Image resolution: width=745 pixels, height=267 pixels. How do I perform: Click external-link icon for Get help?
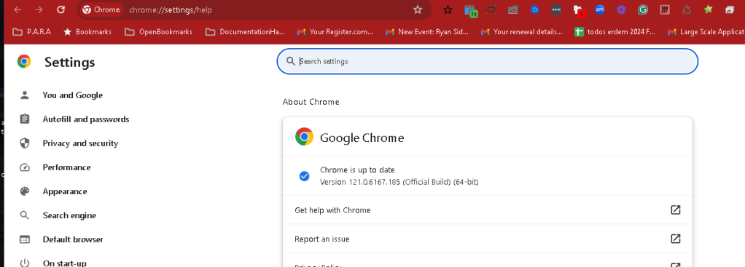coord(675,210)
